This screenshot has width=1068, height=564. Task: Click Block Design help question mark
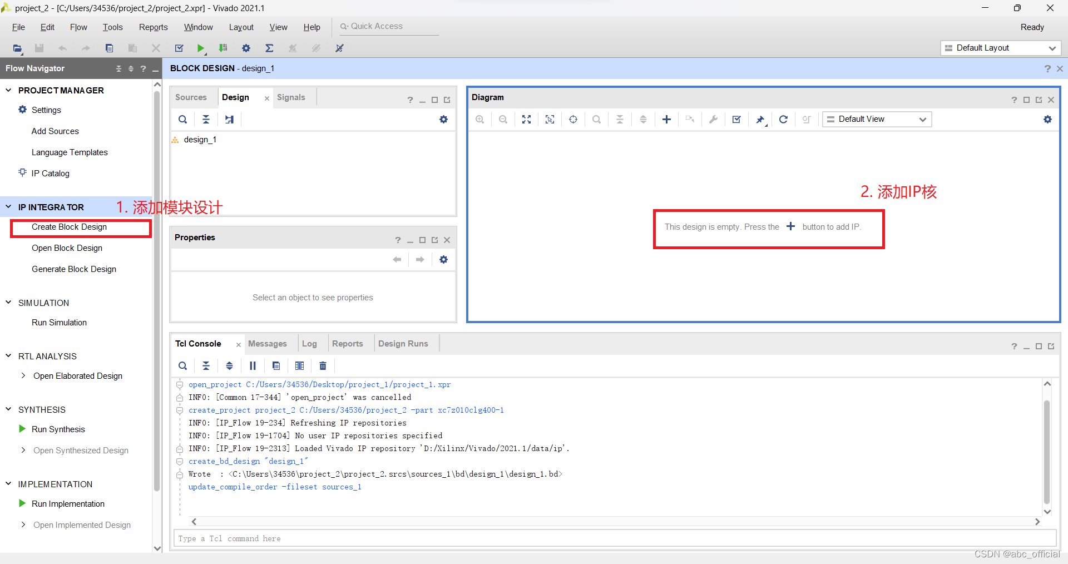(x=1047, y=68)
